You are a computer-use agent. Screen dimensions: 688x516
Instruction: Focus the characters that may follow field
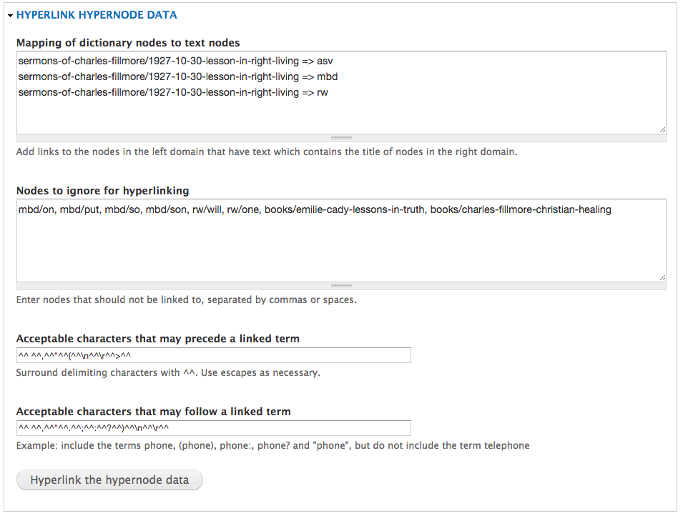tap(214, 428)
